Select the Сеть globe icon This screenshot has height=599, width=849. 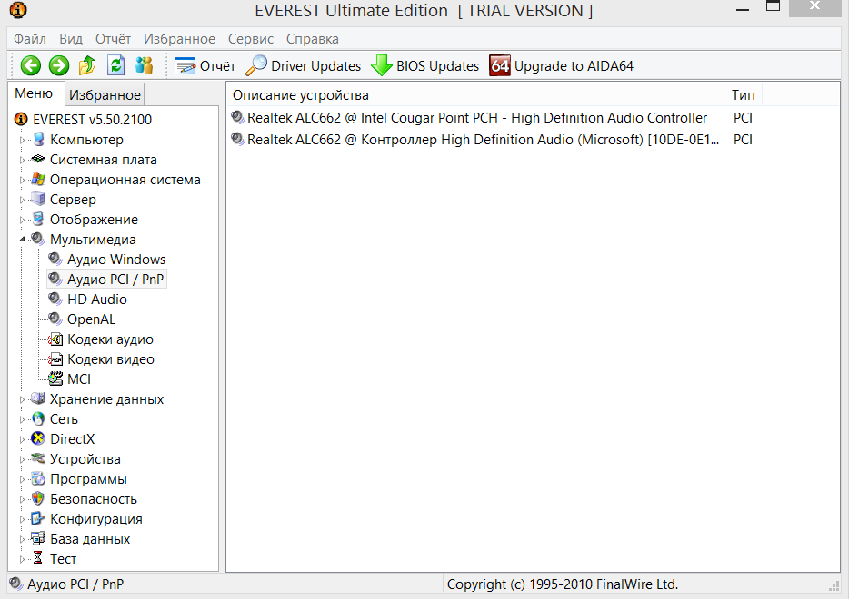point(38,418)
